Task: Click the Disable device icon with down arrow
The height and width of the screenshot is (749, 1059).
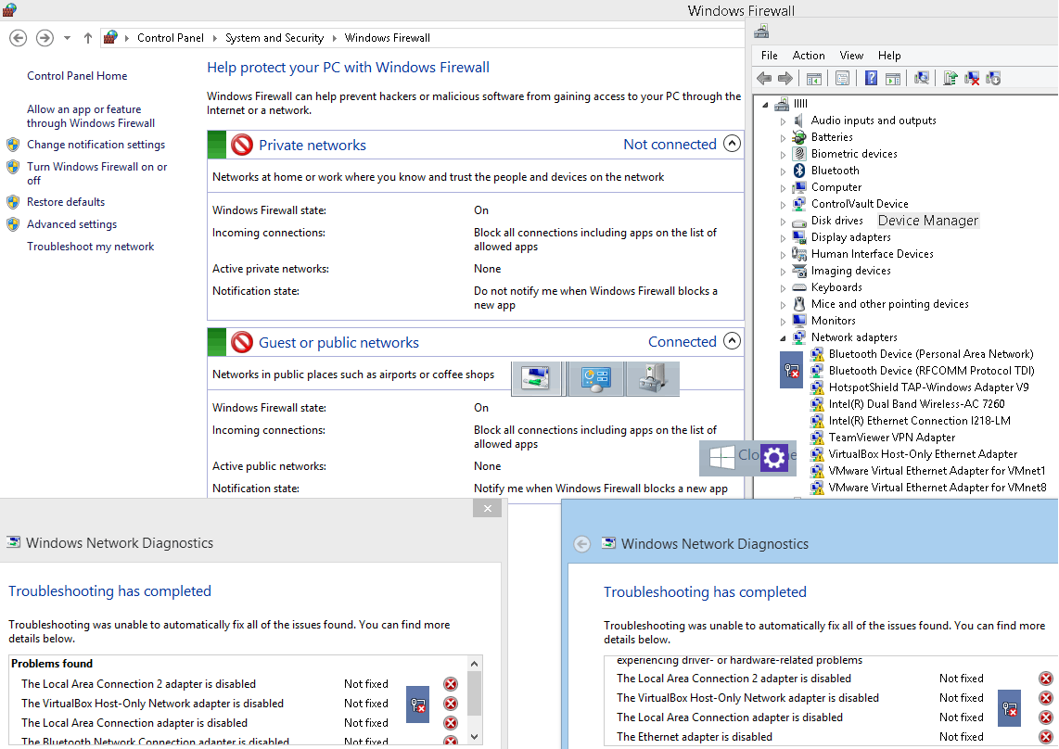Action: coord(993,79)
